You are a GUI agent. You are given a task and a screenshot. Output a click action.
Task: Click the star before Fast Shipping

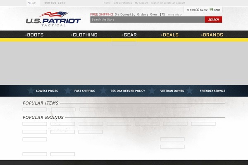point(66,91)
